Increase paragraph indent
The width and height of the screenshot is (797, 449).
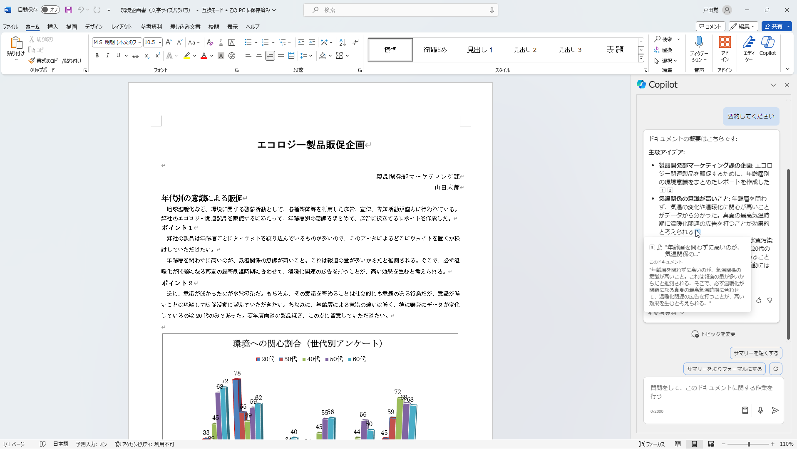tap(312, 42)
